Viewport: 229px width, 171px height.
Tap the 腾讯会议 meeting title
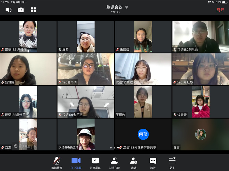[x=114, y=7]
